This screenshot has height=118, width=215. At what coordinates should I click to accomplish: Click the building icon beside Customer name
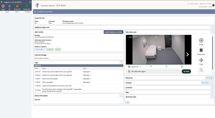[63, 21]
